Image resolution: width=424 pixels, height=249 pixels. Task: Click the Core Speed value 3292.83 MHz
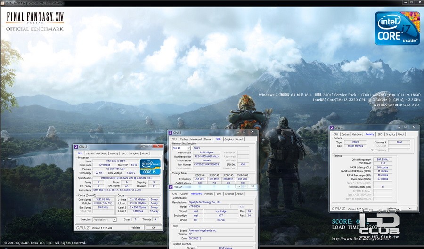coord(103,199)
